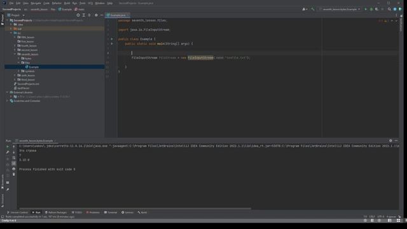Expand the fifth_lesson package

pos(15,37)
